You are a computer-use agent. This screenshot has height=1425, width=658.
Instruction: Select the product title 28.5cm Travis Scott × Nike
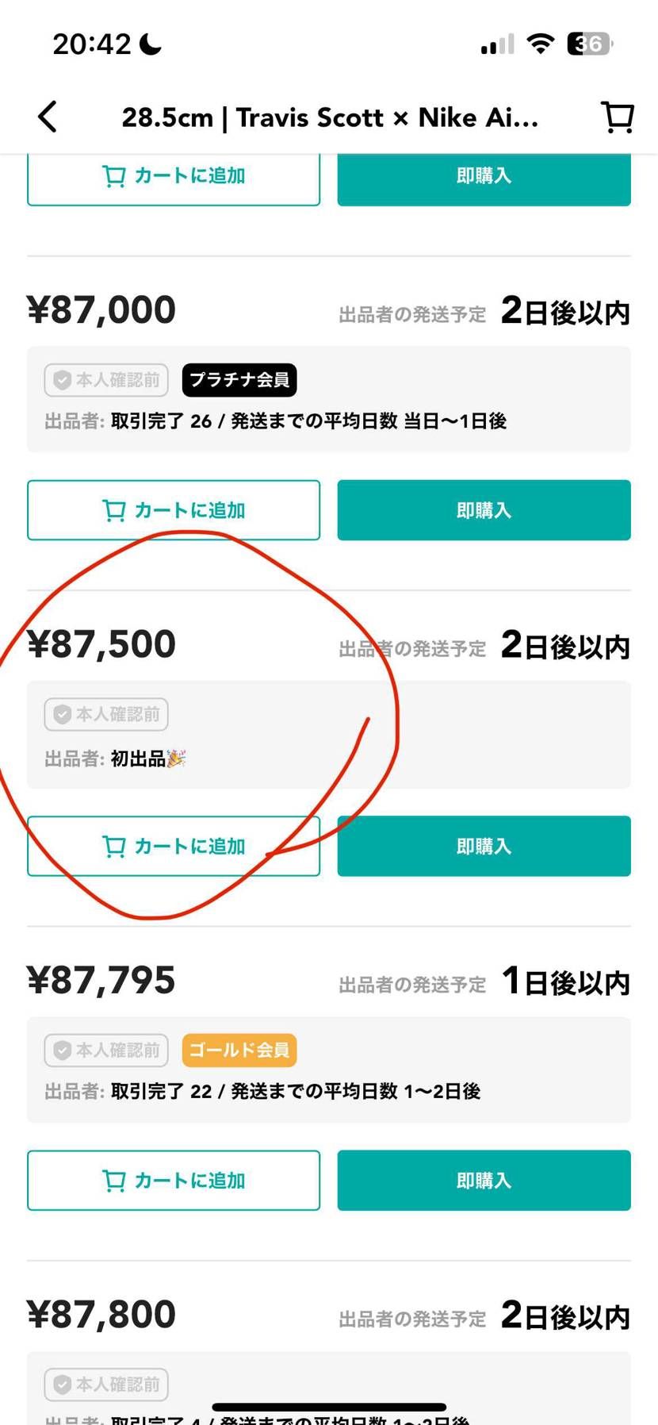pos(331,117)
